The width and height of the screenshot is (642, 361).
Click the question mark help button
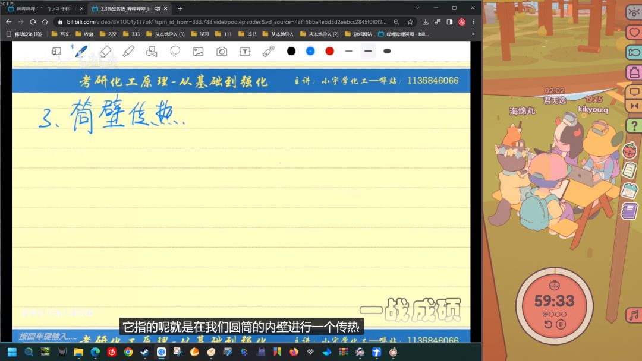coord(634,125)
